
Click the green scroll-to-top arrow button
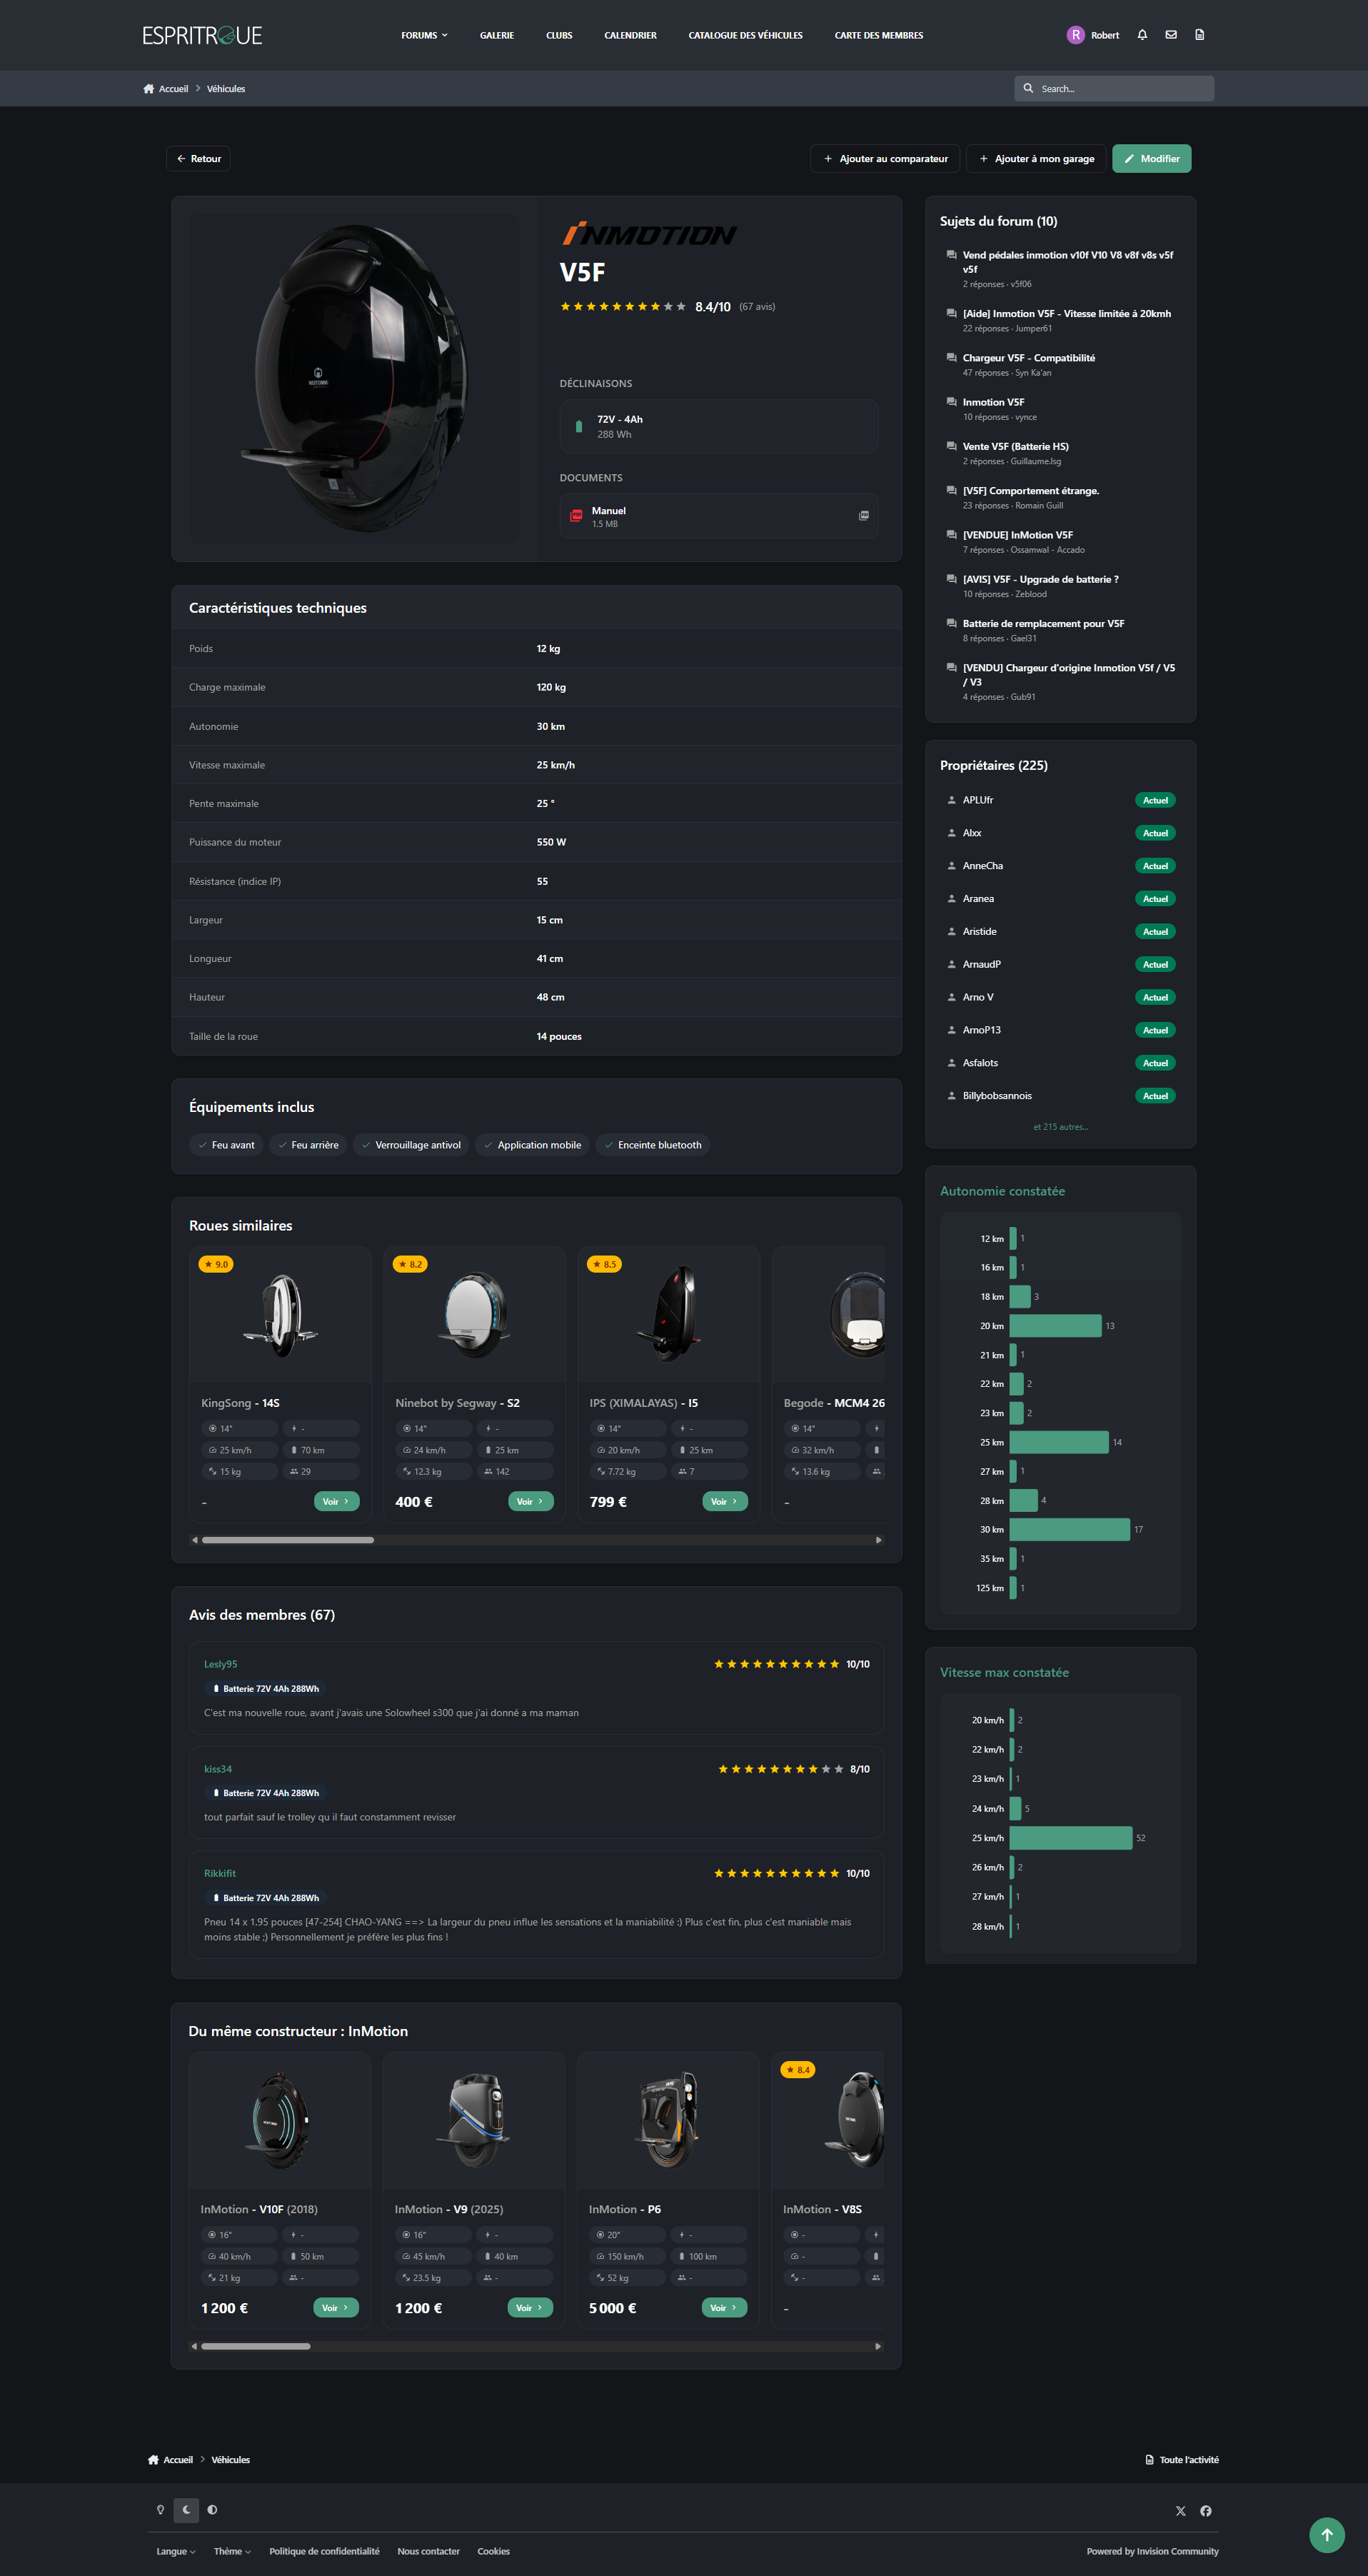coord(1326,2534)
